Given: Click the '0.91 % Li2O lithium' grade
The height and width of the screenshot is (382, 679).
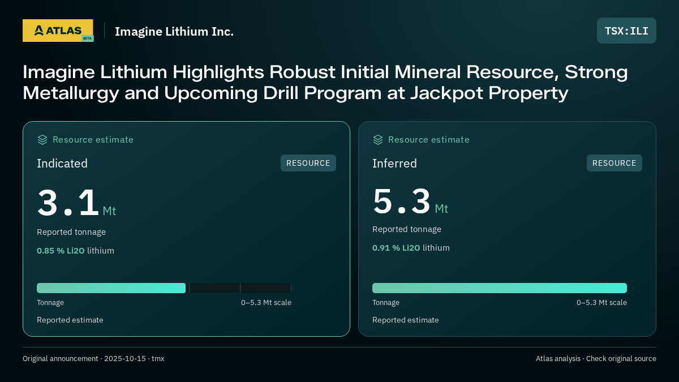Looking at the screenshot, I should 411,248.
